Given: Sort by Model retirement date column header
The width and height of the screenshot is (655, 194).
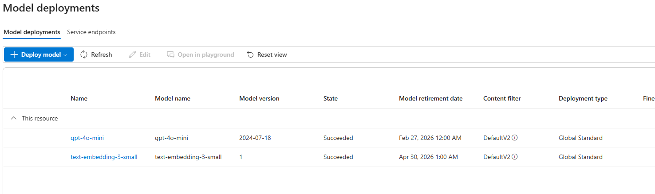Looking at the screenshot, I should pyautogui.click(x=431, y=98).
